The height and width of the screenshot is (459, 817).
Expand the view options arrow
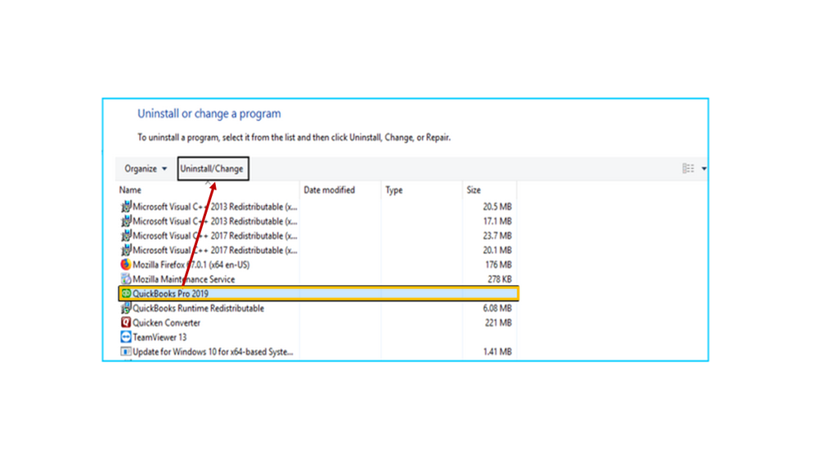tap(704, 168)
